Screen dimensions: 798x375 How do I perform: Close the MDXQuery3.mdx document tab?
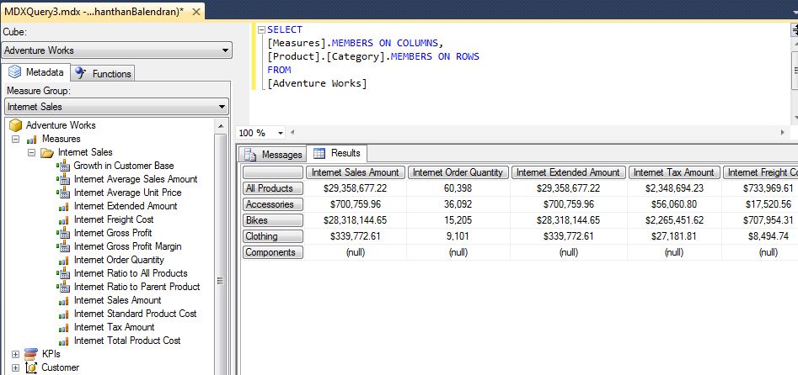coord(196,13)
